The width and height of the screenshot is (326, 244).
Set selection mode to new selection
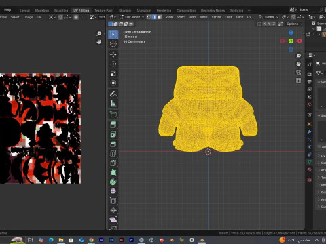(111, 24)
